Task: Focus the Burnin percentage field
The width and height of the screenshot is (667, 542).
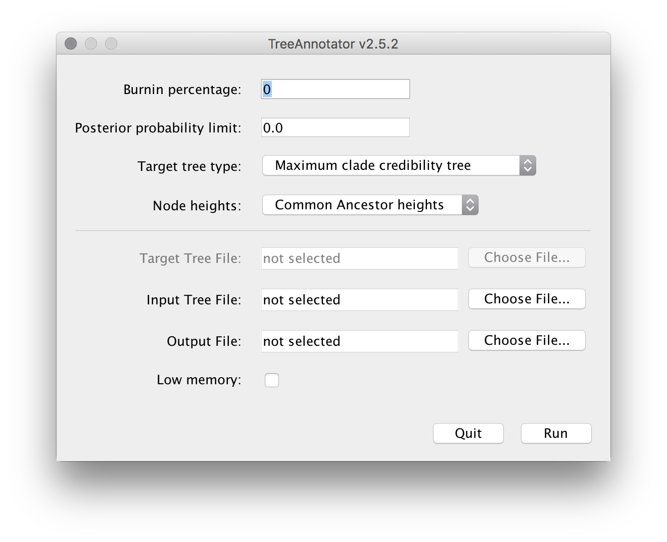Action: pos(335,89)
